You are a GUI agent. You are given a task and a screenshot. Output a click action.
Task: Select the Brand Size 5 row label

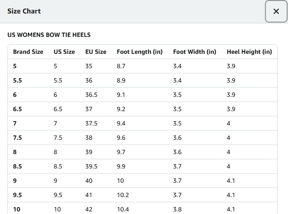pyautogui.click(x=15, y=66)
